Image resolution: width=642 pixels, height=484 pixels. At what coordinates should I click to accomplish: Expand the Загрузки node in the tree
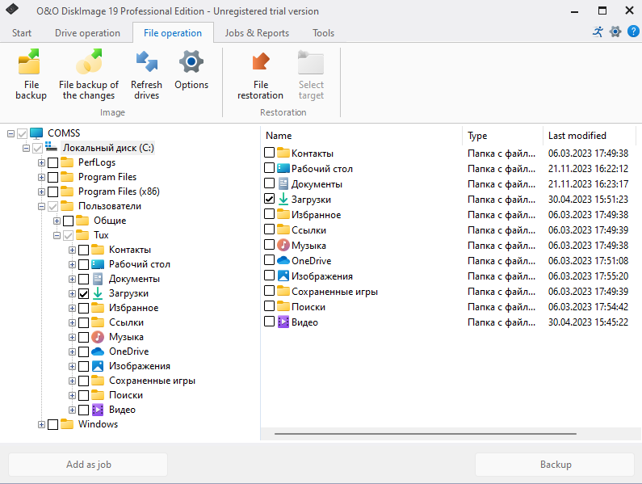click(72, 293)
